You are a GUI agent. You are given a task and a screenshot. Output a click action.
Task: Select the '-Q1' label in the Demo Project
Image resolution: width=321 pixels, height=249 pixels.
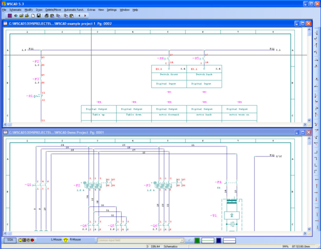click(28, 185)
